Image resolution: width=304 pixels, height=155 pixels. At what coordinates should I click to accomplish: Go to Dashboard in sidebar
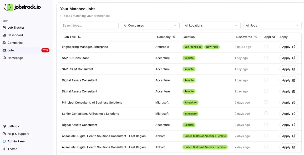26,35
